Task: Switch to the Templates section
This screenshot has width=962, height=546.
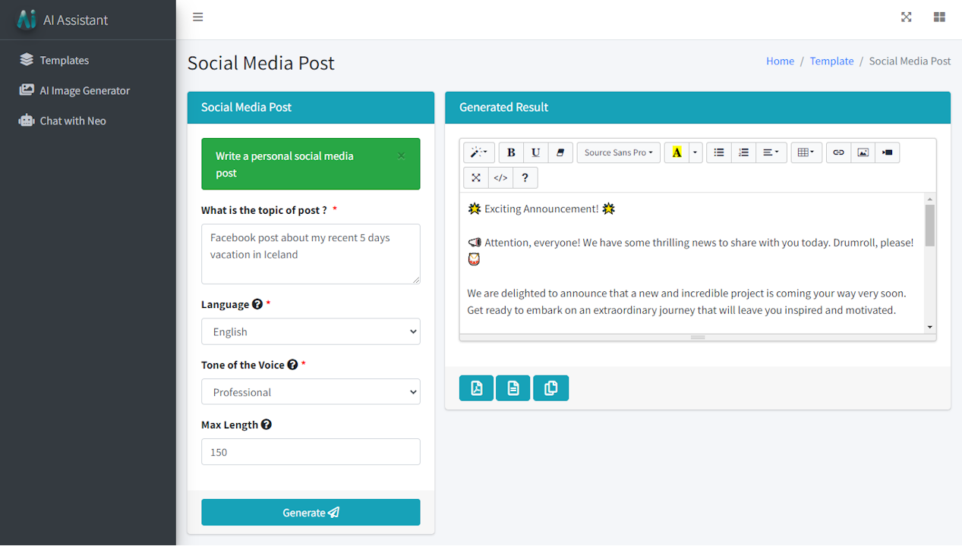Action: (x=64, y=60)
